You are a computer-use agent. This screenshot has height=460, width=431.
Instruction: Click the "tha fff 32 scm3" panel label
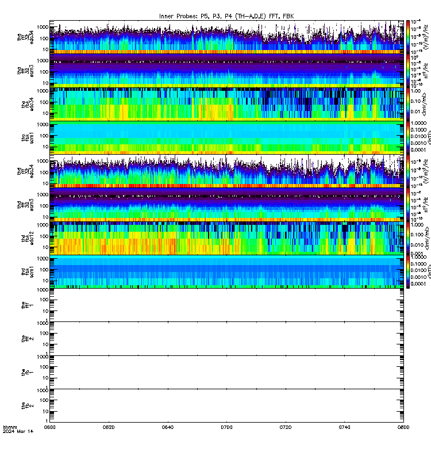pyautogui.click(x=25, y=71)
